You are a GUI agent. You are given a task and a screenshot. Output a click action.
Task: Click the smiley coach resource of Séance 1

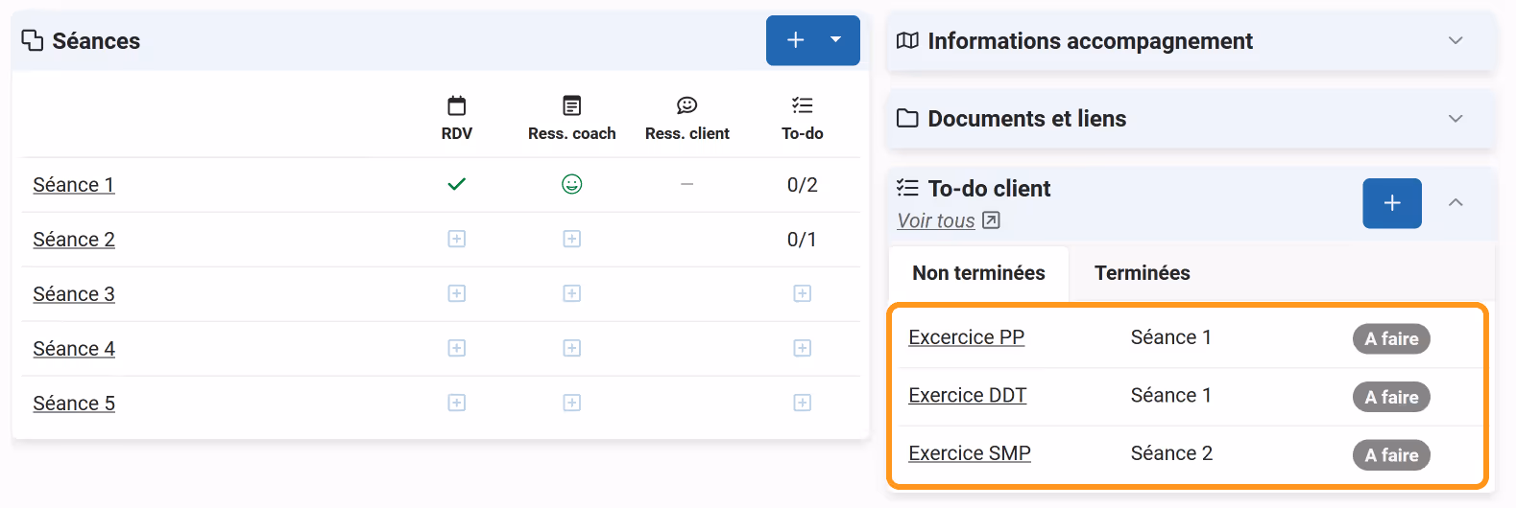pyautogui.click(x=572, y=184)
